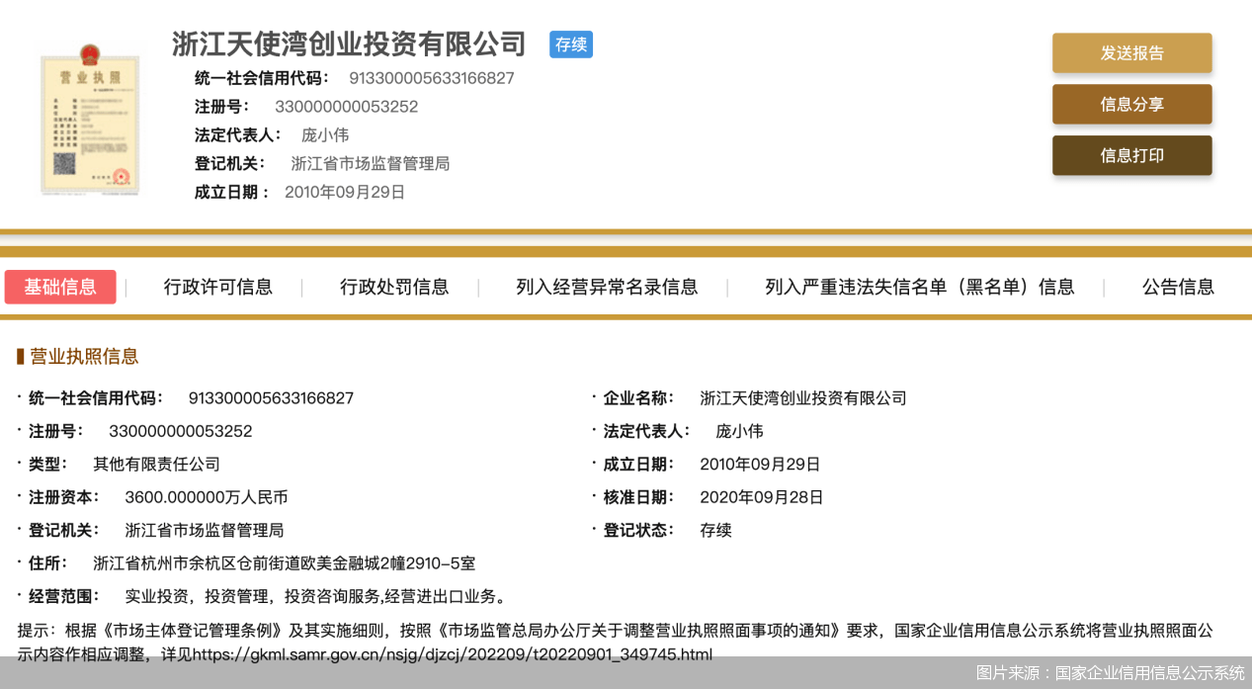Click the 图片来源 watermark caption
Image resolution: width=1252 pixels, height=689 pixels.
[x=1110, y=673]
